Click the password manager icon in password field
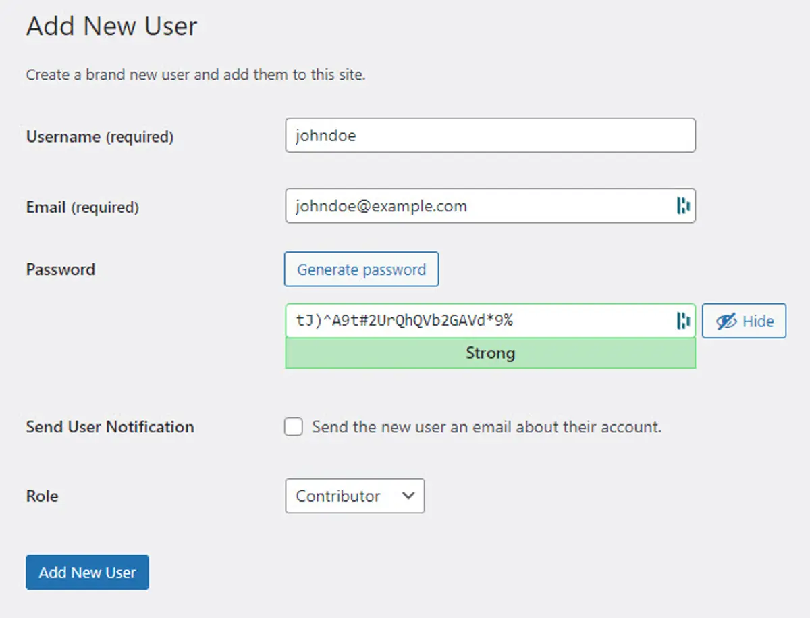The width and height of the screenshot is (810, 618). tap(683, 321)
